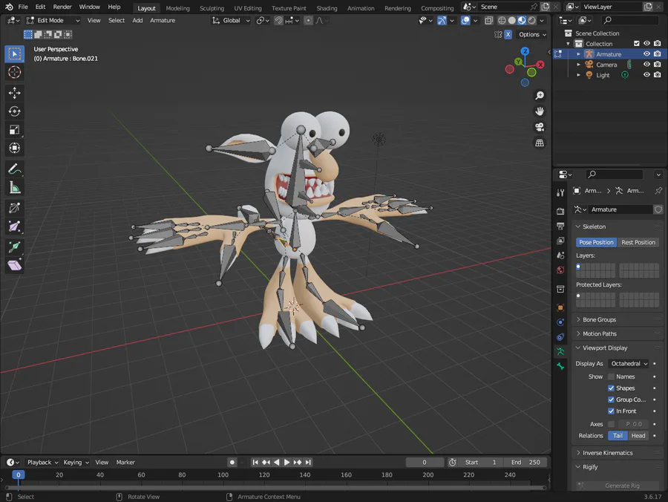
Task: Click the Pose Position button
Action: click(x=596, y=242)
